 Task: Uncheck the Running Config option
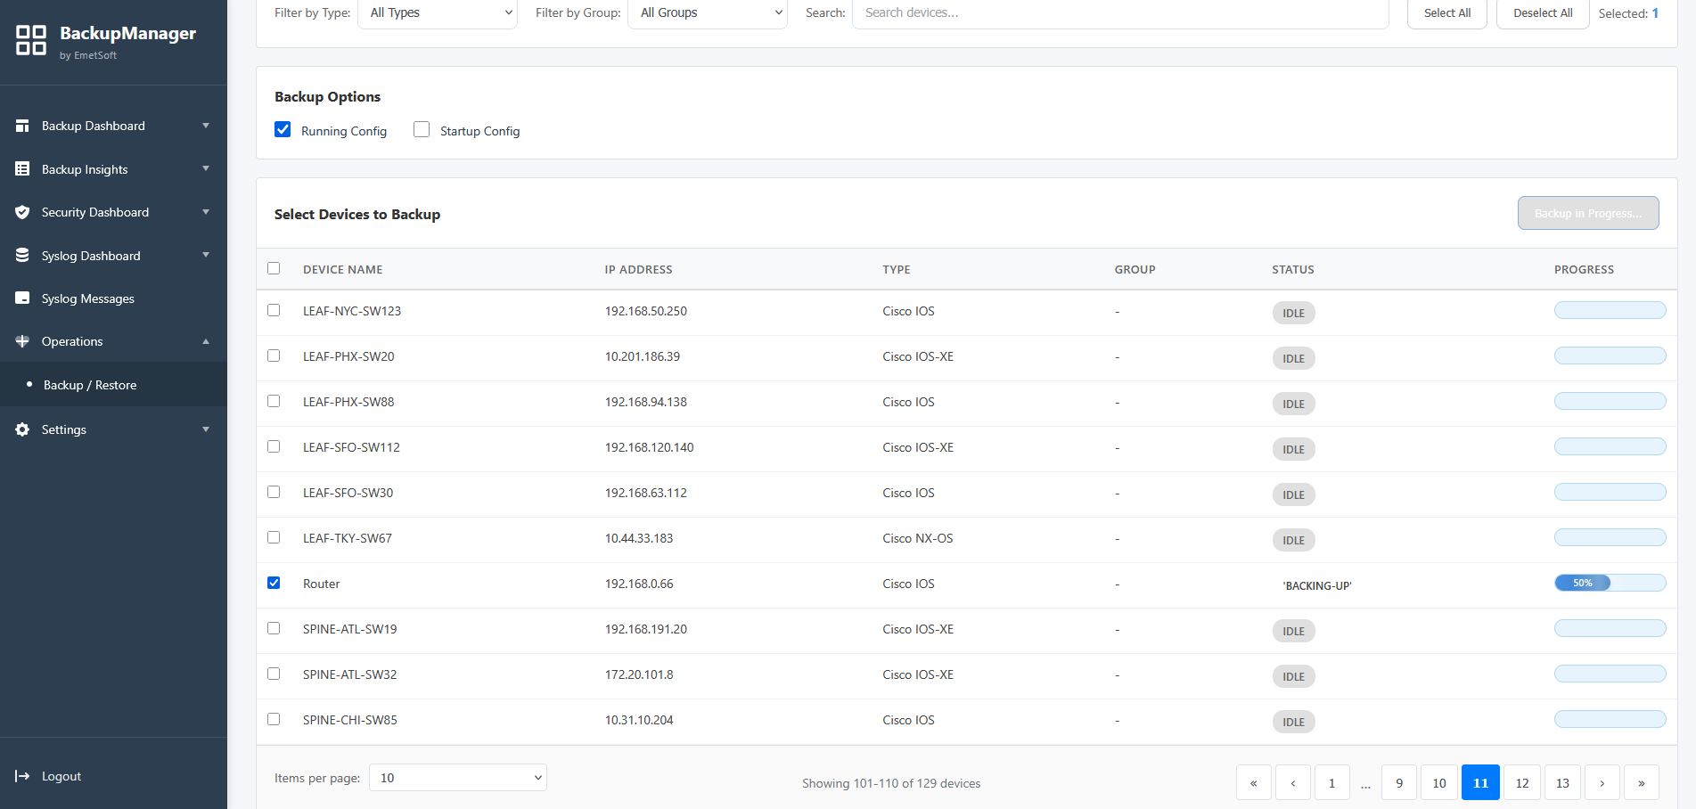pyautogui.click(x=283, y=129)
